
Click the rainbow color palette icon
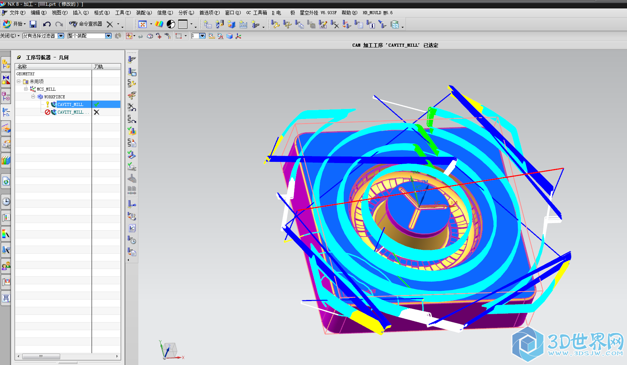click(x=159, y=24)
